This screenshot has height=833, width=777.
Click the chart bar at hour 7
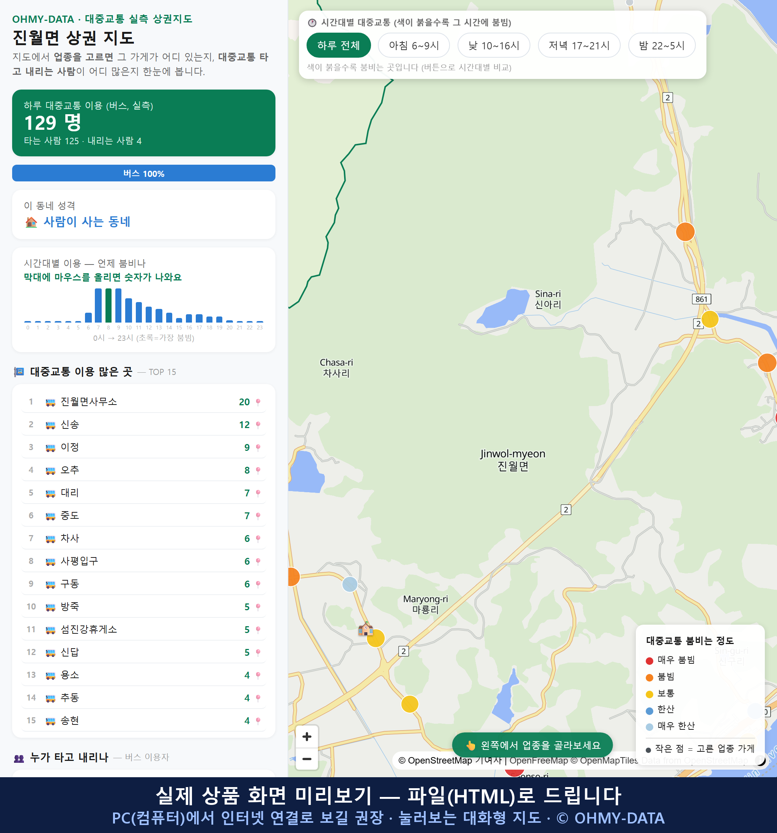(x=98, y=305)
